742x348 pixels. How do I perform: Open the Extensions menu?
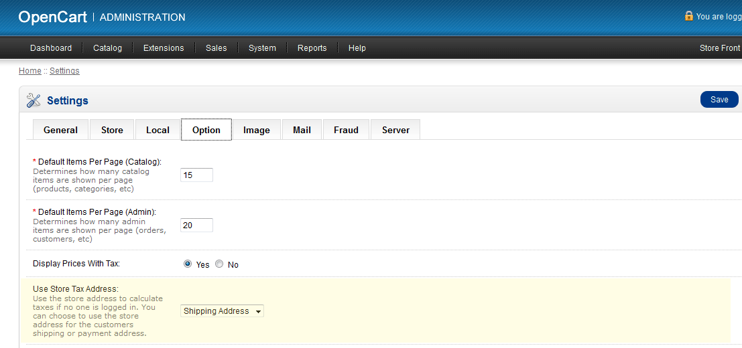164,48
